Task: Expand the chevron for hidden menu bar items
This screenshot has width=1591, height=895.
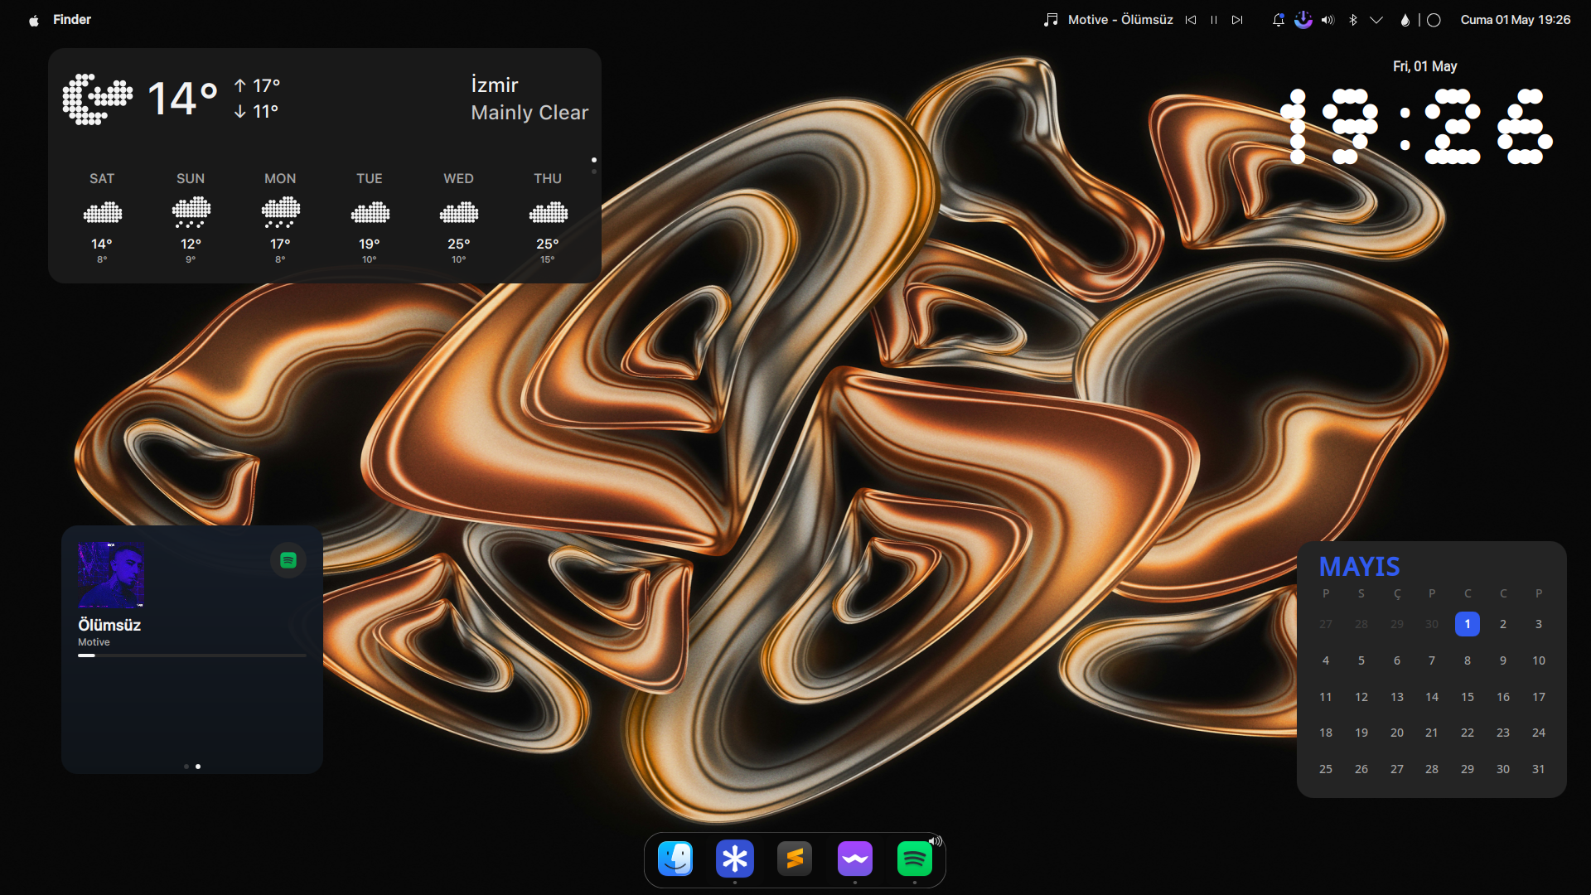Action: (x=1376, y=20)
